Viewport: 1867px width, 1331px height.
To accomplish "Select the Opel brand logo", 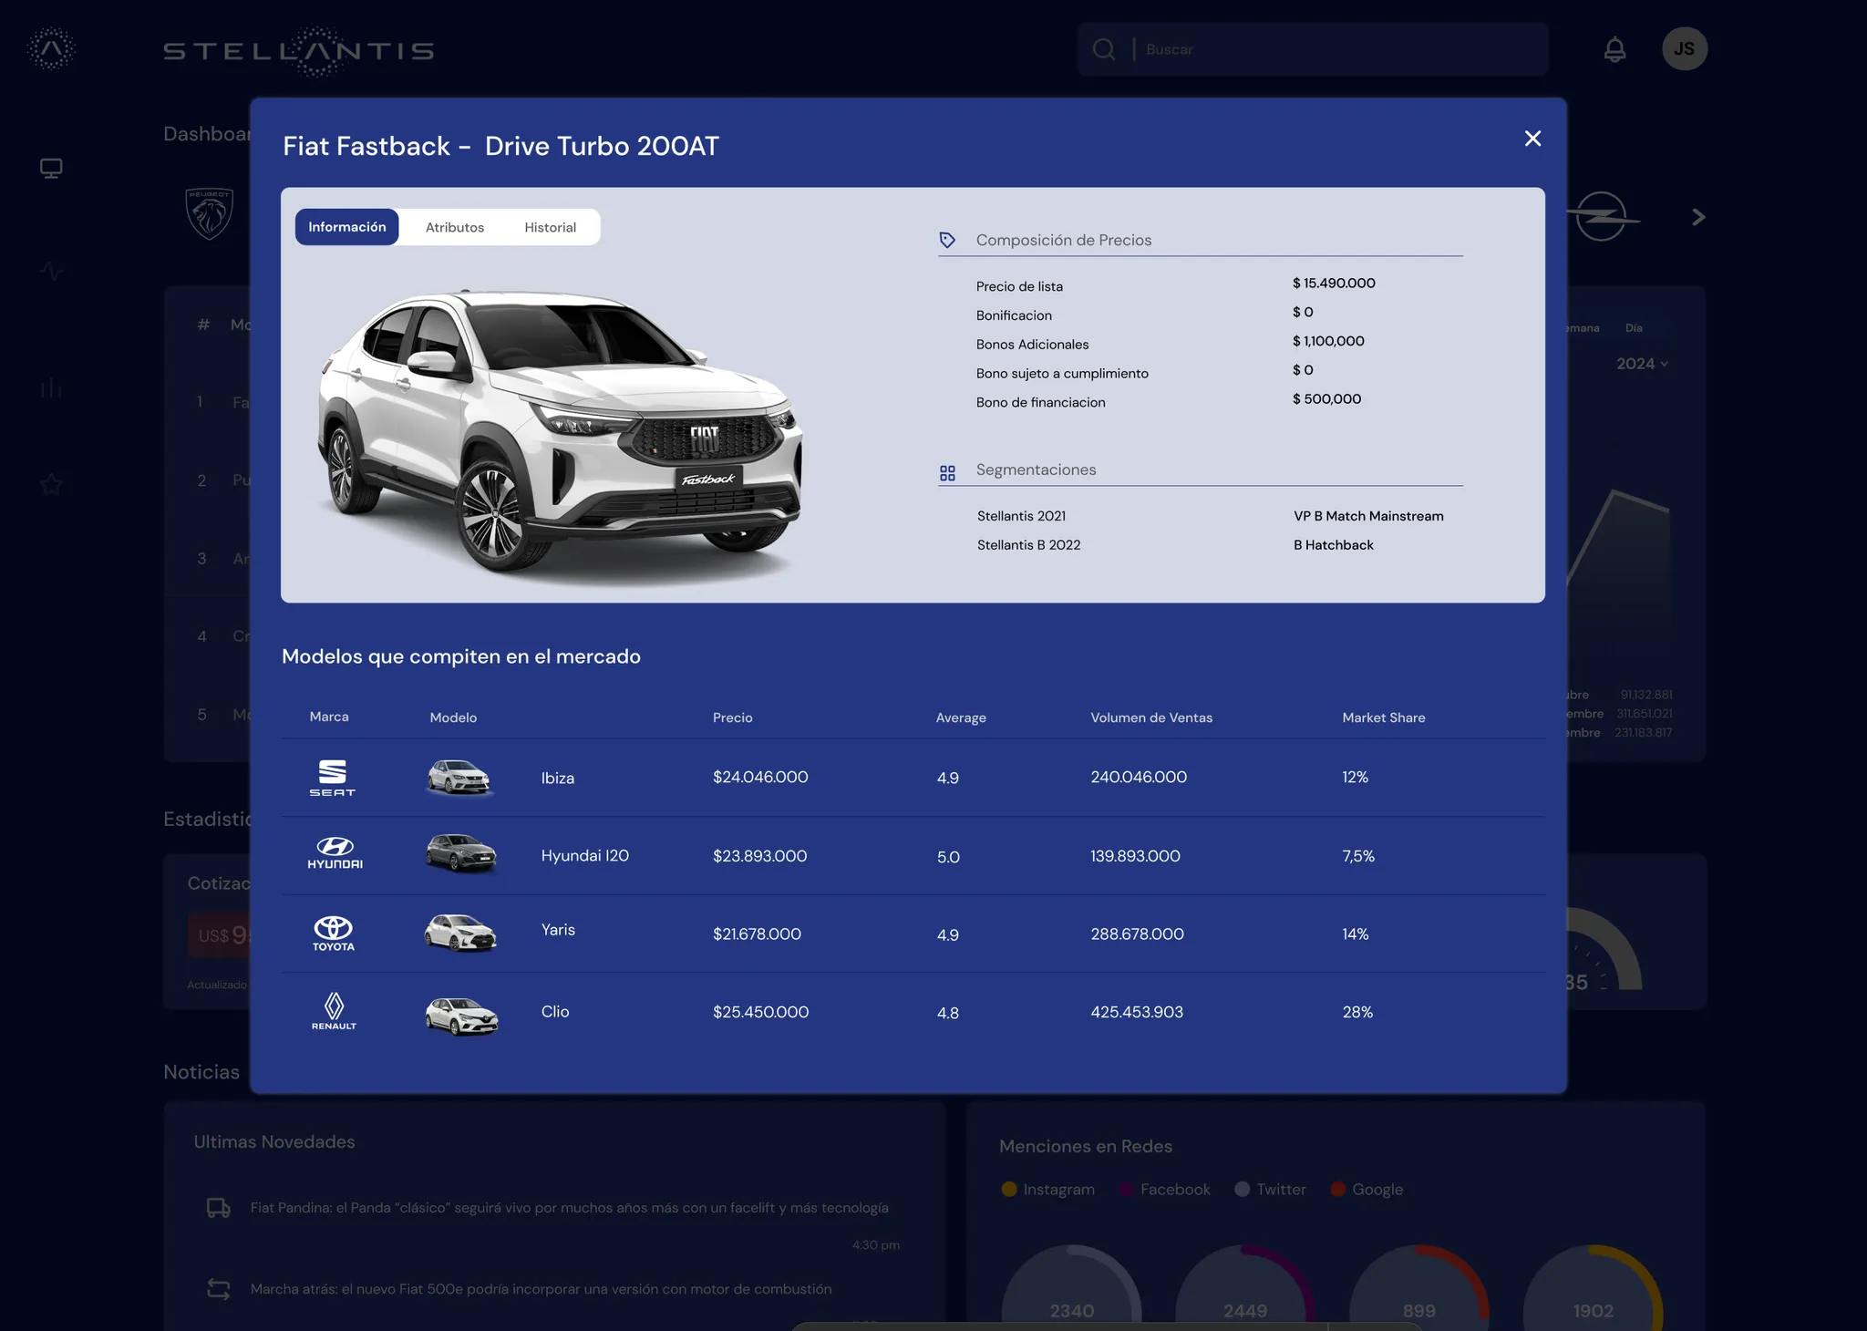I will click(x=1602, y=217).
